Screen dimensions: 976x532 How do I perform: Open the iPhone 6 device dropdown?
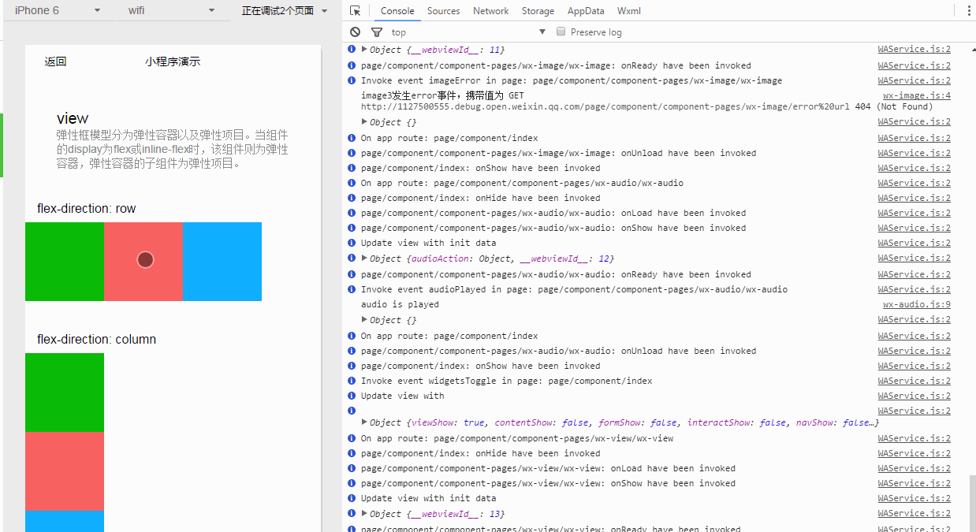click(x=57, y=10)
